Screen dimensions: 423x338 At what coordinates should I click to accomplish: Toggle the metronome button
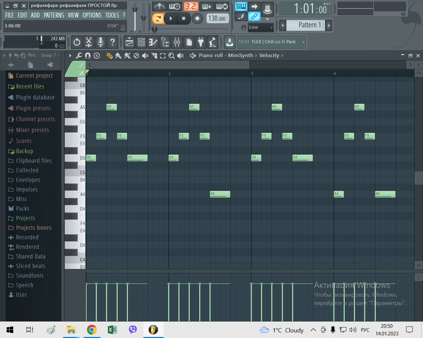click(x=159, y=7)
